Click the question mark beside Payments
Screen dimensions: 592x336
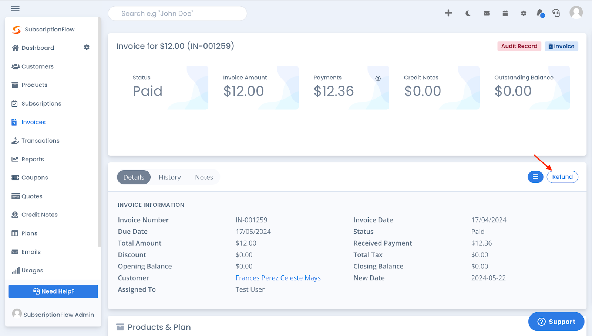pyautogui.click(x=378, y=78)
